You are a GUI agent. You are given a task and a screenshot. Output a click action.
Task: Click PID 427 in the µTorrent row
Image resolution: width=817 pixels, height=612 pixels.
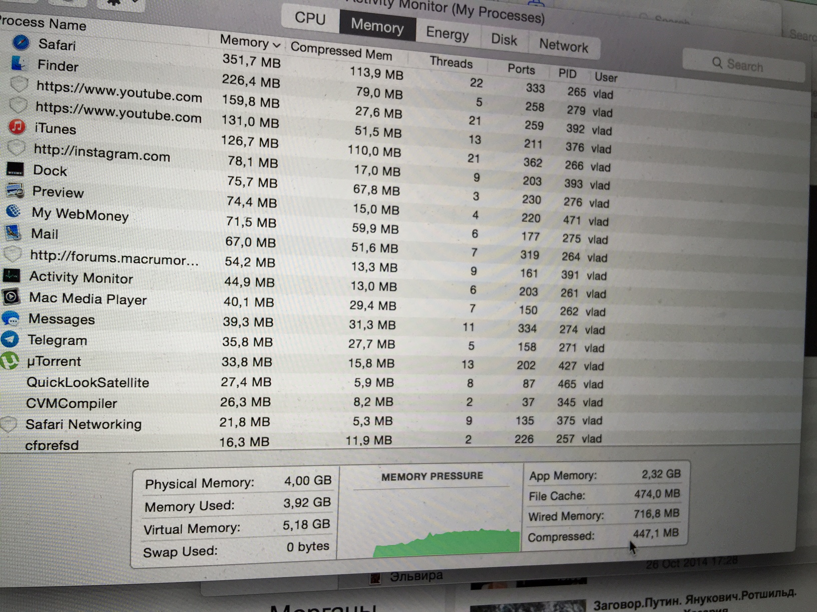tap(567, 366)
